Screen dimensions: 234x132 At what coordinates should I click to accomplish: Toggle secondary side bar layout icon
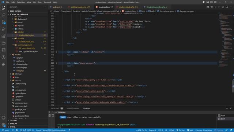click(x=211, y=2)
